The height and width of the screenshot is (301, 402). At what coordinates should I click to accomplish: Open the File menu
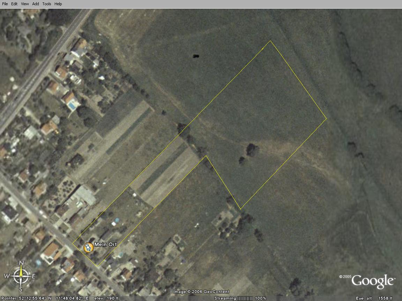point(5,4)
